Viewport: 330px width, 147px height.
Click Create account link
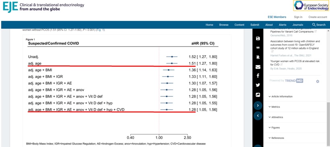pos(318,17)
